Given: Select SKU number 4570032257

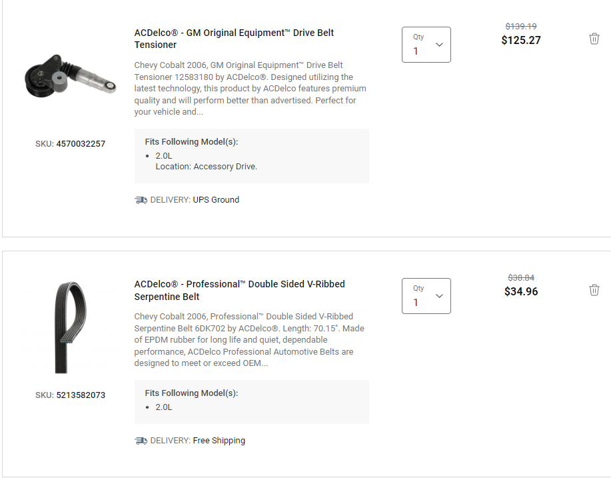Looking at the screenshot, I should click(x=81, y=144).
